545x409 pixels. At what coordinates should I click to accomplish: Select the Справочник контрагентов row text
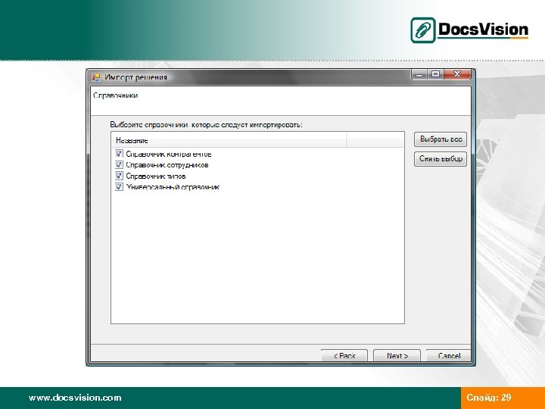click(169, 154)
